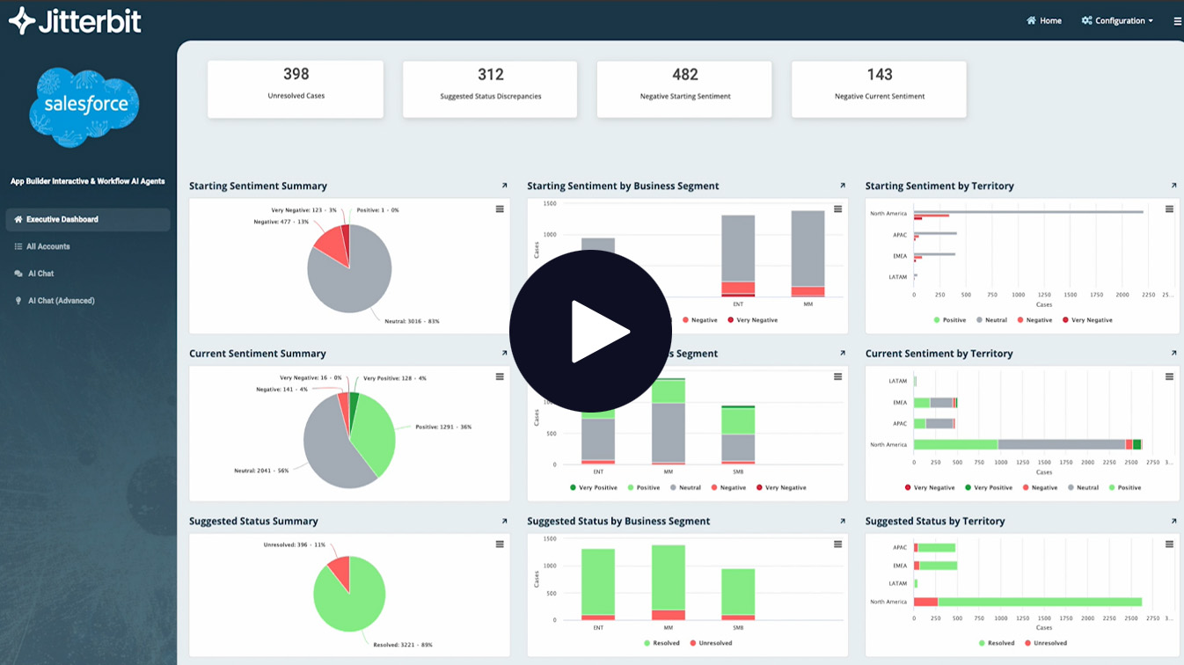Image resolution: width=1184 pixels, height=665 pixels.
Task: Go to Home in top navigation
Action: click(1043, 21)
